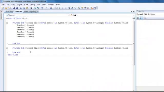Screen dimensions: 164x92
Task: Comment out the selected lines icon
Action: coord(35,8)
